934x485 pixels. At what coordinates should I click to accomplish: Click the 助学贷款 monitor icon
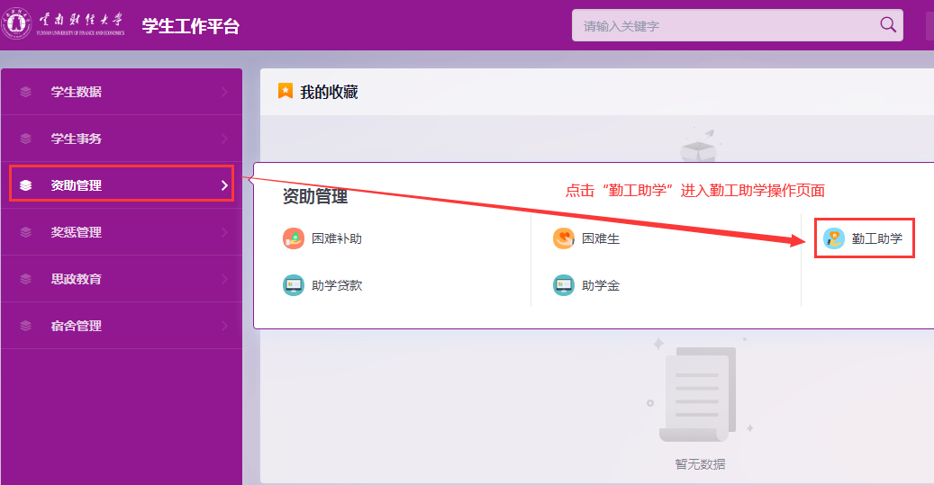[294, 285]
